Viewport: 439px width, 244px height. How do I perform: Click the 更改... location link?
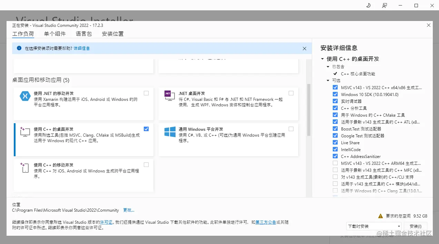click(129, 210)
